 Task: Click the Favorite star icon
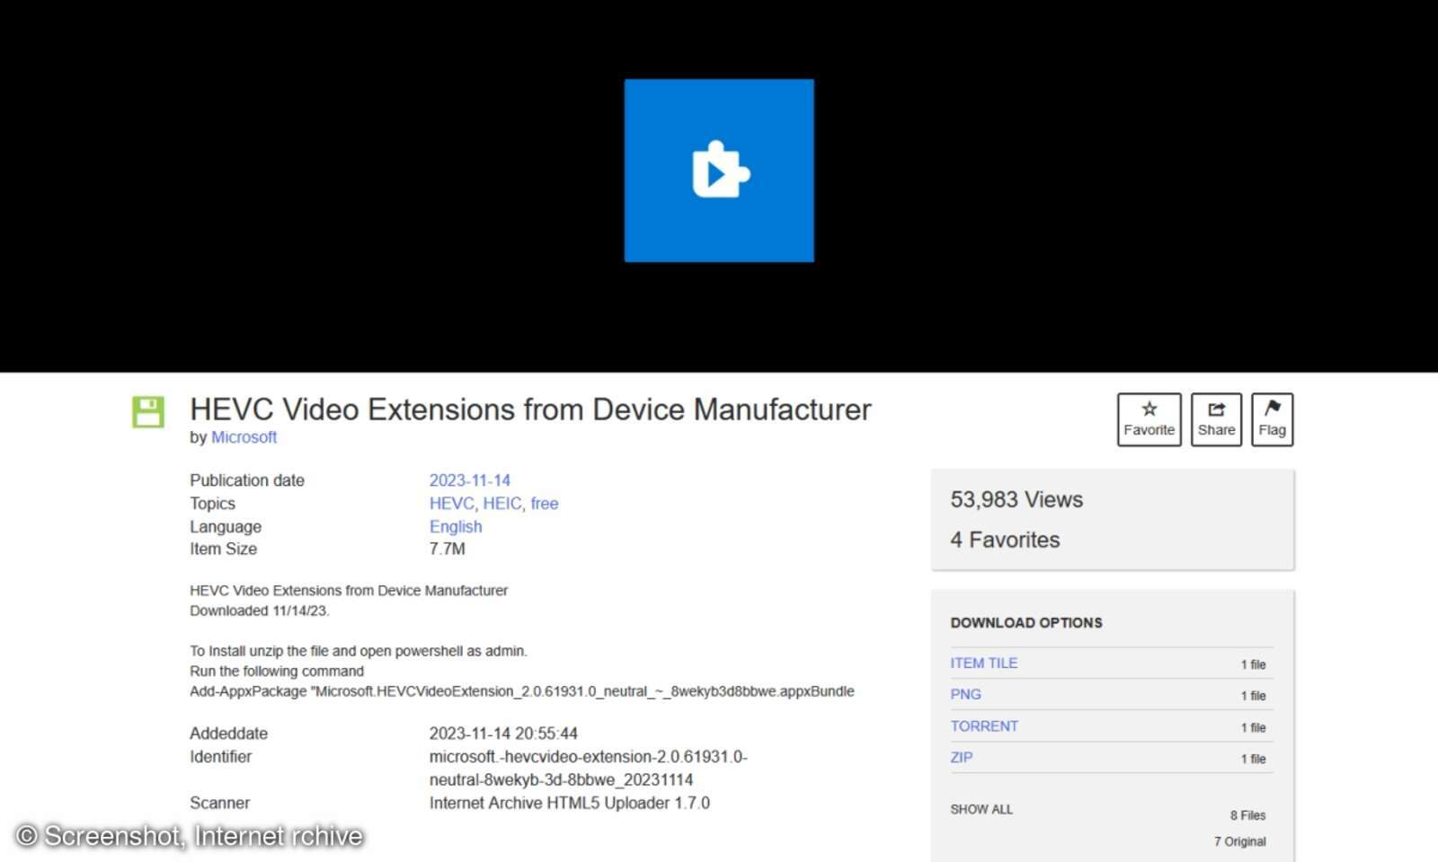[1149, 418]
